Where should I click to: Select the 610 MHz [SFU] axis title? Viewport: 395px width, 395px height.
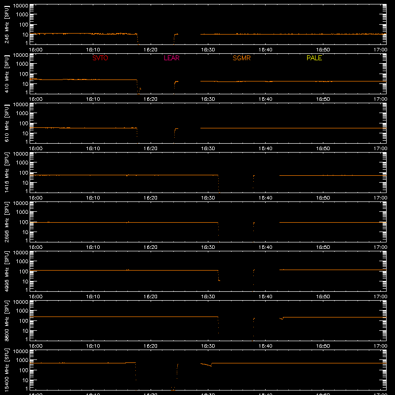pos(6,123)
